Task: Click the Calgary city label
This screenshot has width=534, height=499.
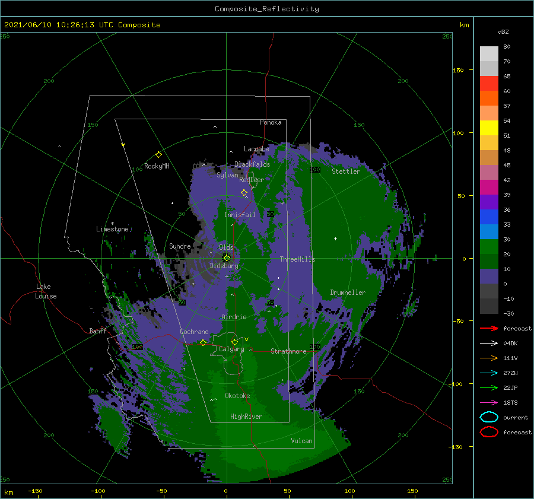Action: tap(231, 349)
